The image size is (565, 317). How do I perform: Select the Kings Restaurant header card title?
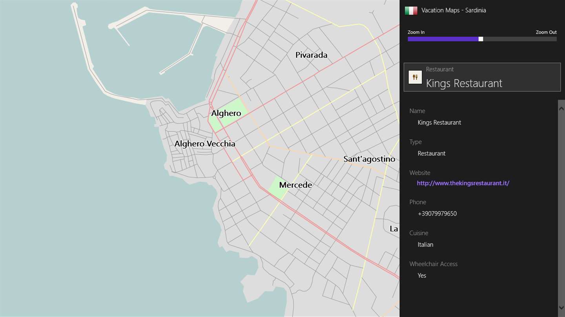tap(464, 83)
